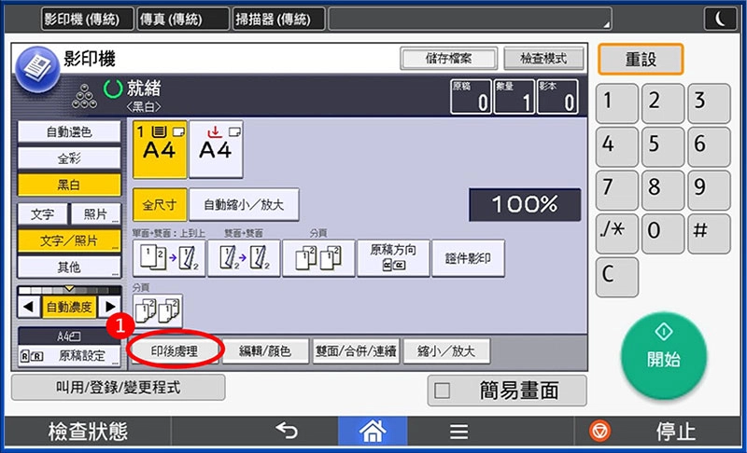Tap the C clear key
This screenshot has width=747, height=453.
(616, 277)
